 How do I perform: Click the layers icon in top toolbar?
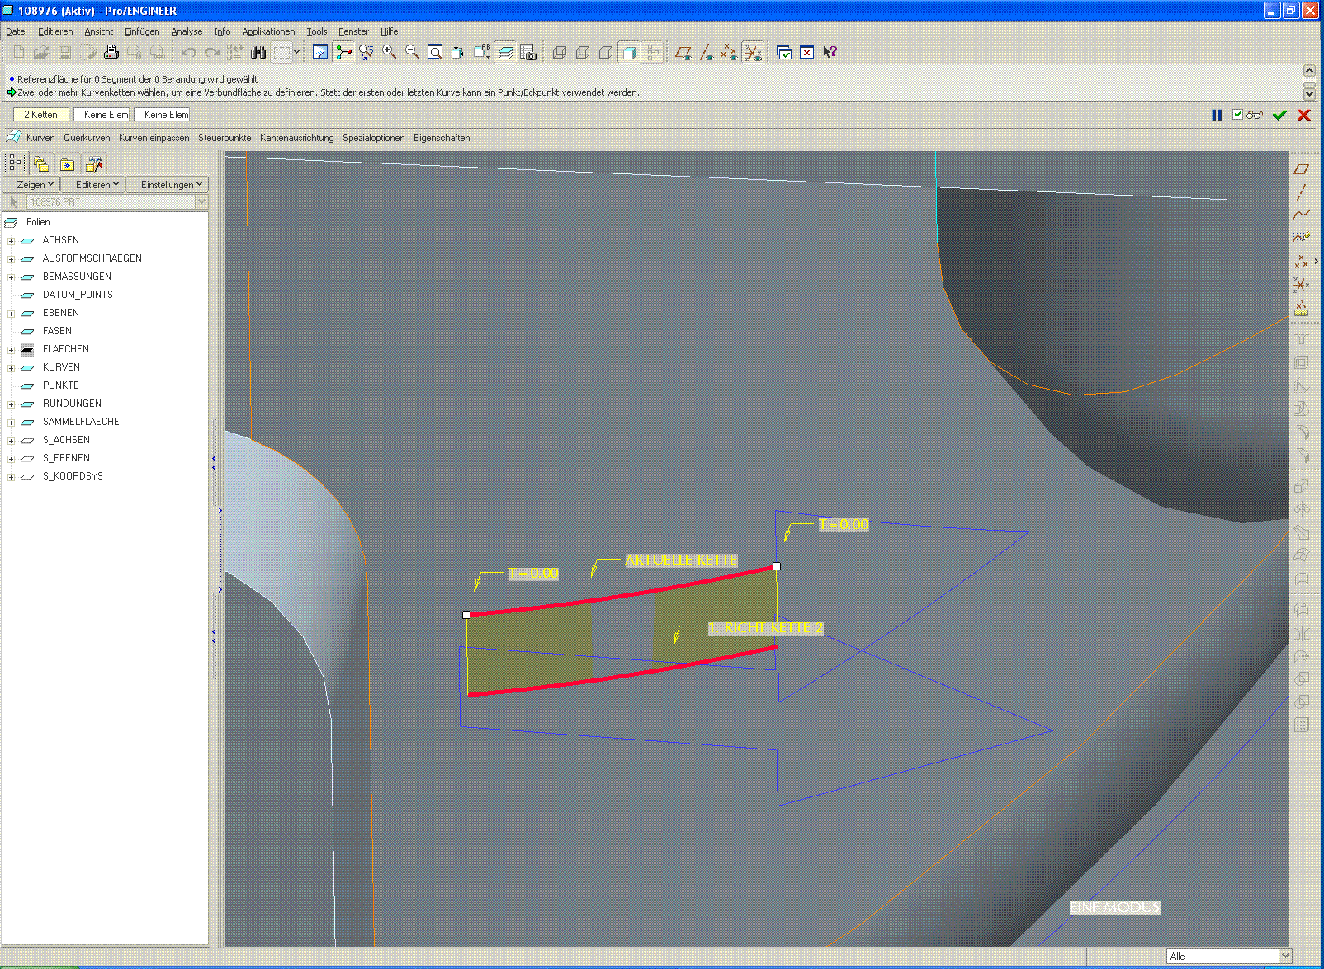pos(505,52)
